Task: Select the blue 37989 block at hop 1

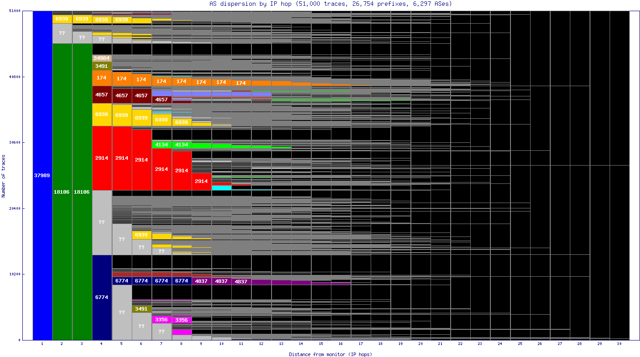Action: point(42,175)
